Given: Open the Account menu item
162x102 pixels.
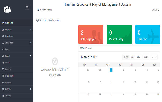Looking at the screenshot, I should click(17, 96).
